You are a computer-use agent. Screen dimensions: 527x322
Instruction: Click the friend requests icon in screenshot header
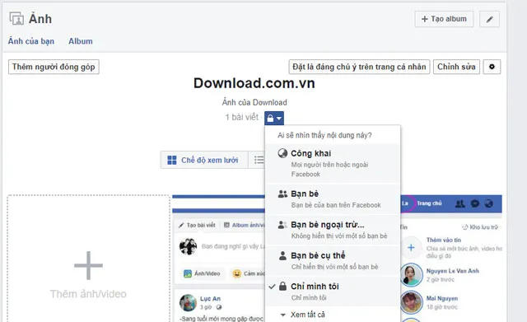459,203
